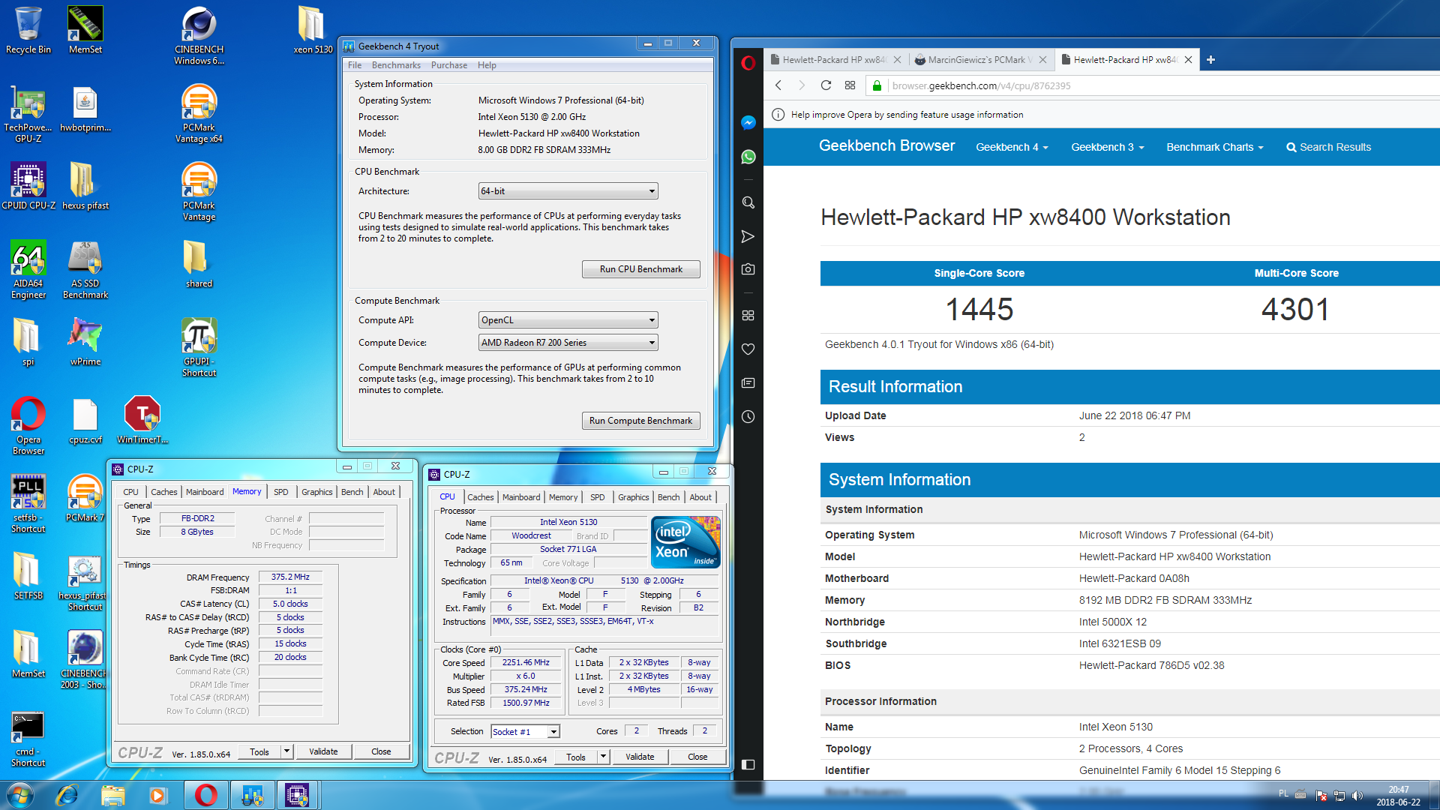Screen dimensions: 1440x810
Task: Open the Compute Device dropdown
Action: pos(568,343)
